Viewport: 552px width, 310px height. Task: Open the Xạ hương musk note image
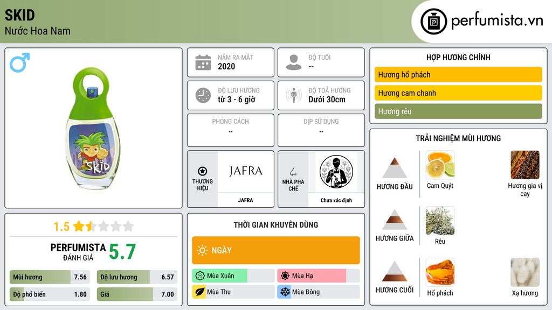coord(525,272)
